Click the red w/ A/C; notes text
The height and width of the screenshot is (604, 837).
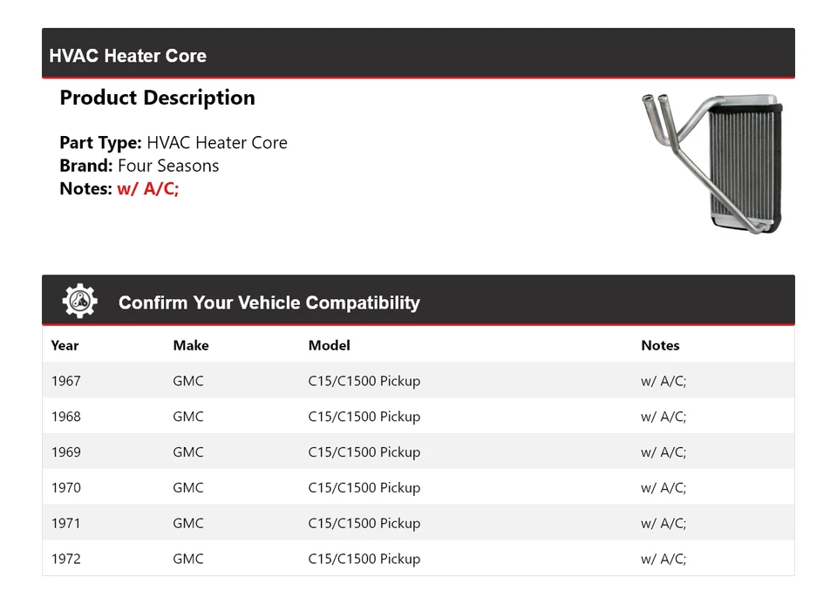click(x=148, y=188)
